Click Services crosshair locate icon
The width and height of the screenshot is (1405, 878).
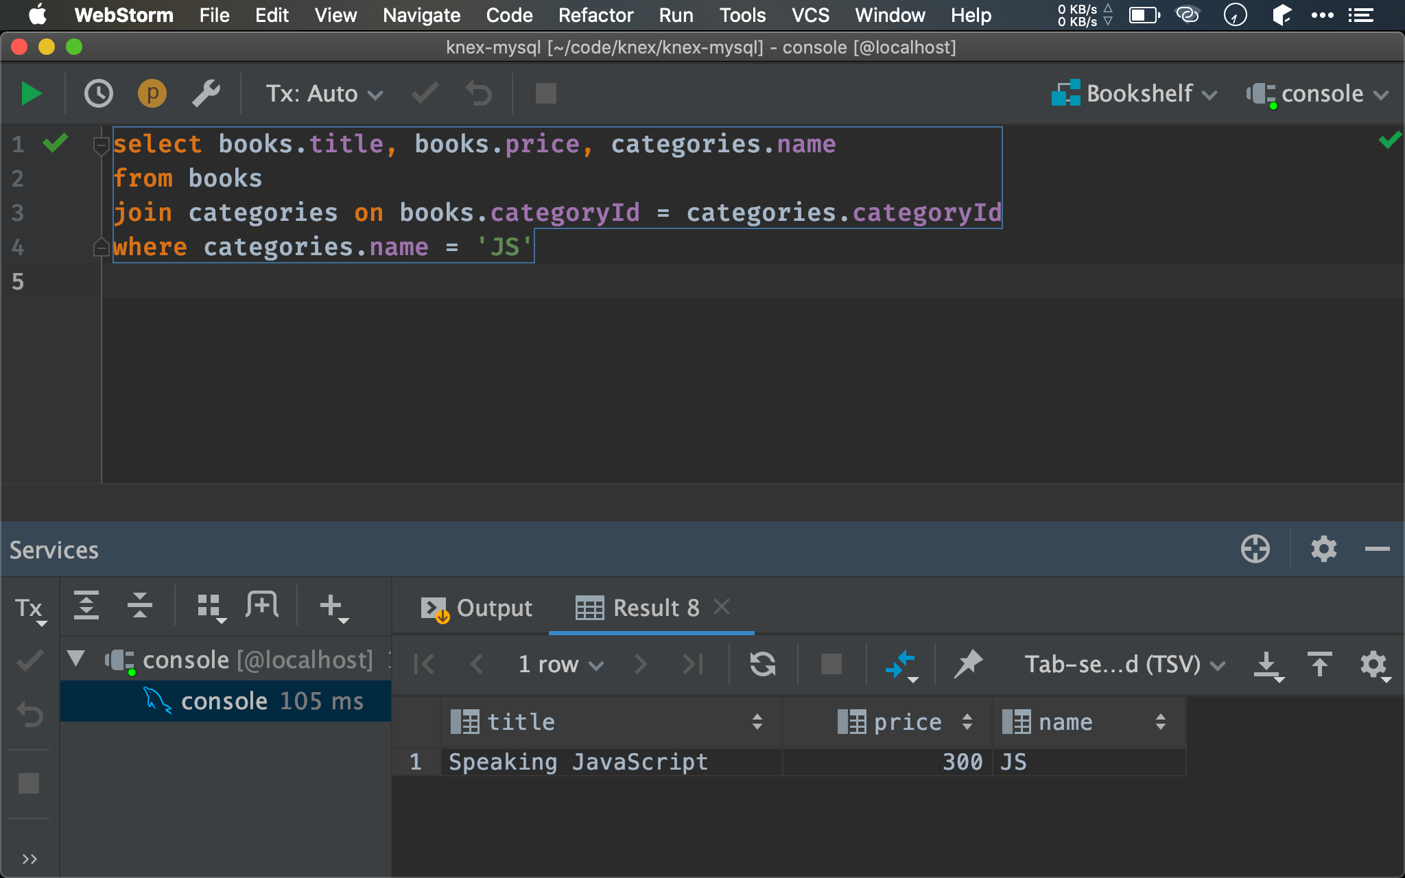click(1255, 549)
